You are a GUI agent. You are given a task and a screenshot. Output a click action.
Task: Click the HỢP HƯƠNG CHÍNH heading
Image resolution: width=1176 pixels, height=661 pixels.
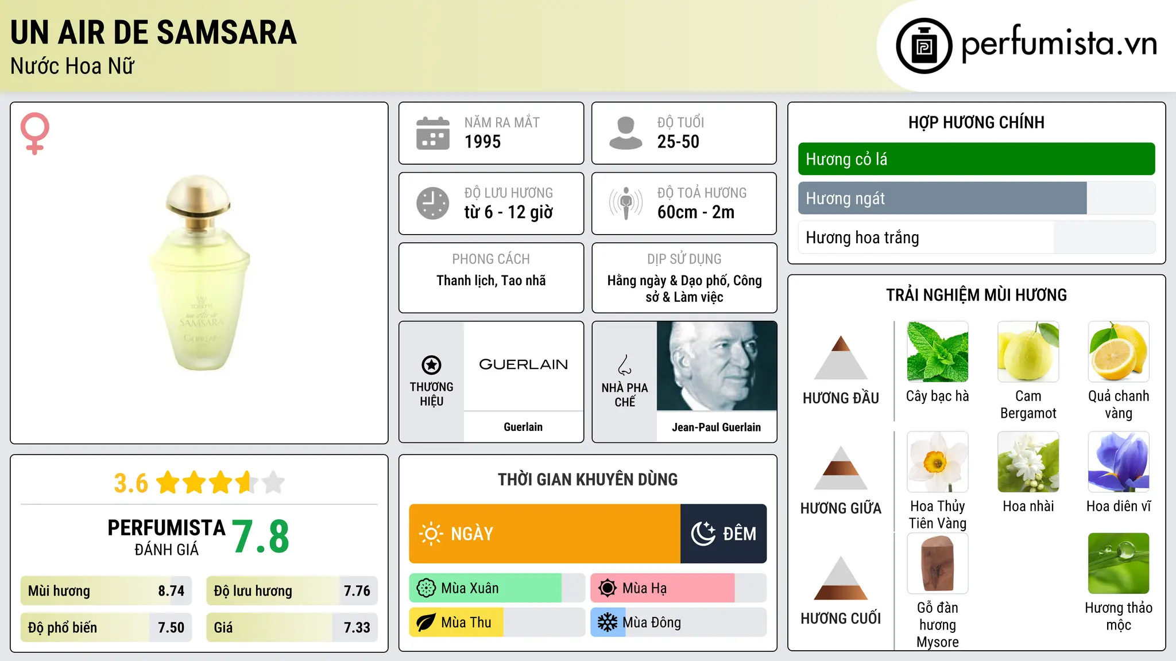[x=976, y=122]
